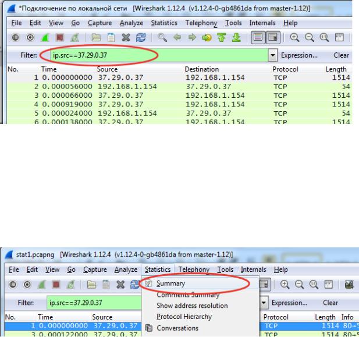Viewport: 359px width, 337px height.
Task: Reload the capture file in Подключение window
Action: (141, 37)
